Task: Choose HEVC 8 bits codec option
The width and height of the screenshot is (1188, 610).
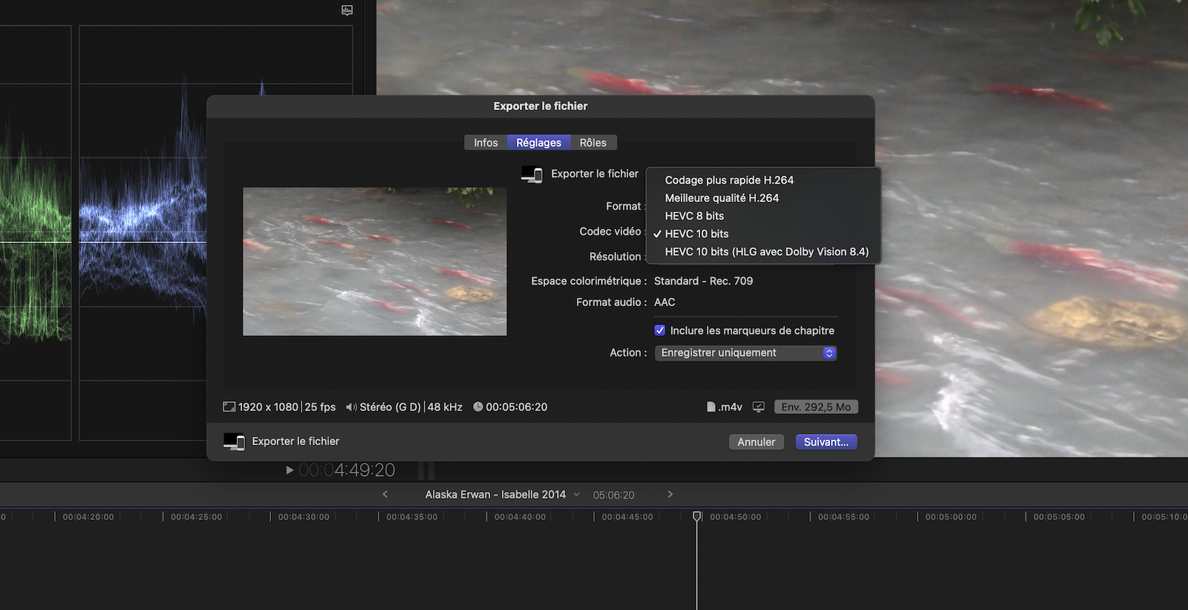Action: [694, 216]
